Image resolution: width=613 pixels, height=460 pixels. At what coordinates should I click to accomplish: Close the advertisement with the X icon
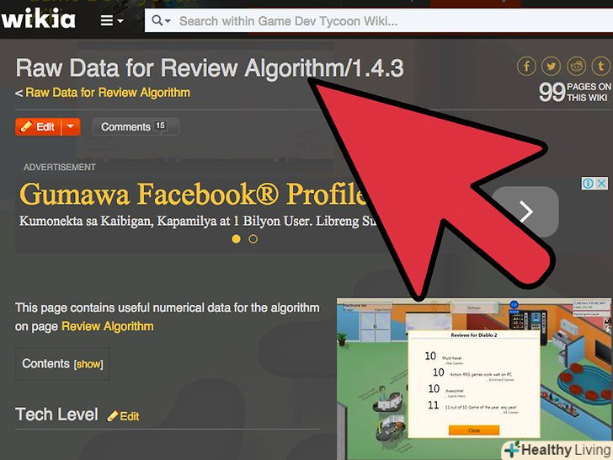tap(602, 183)
